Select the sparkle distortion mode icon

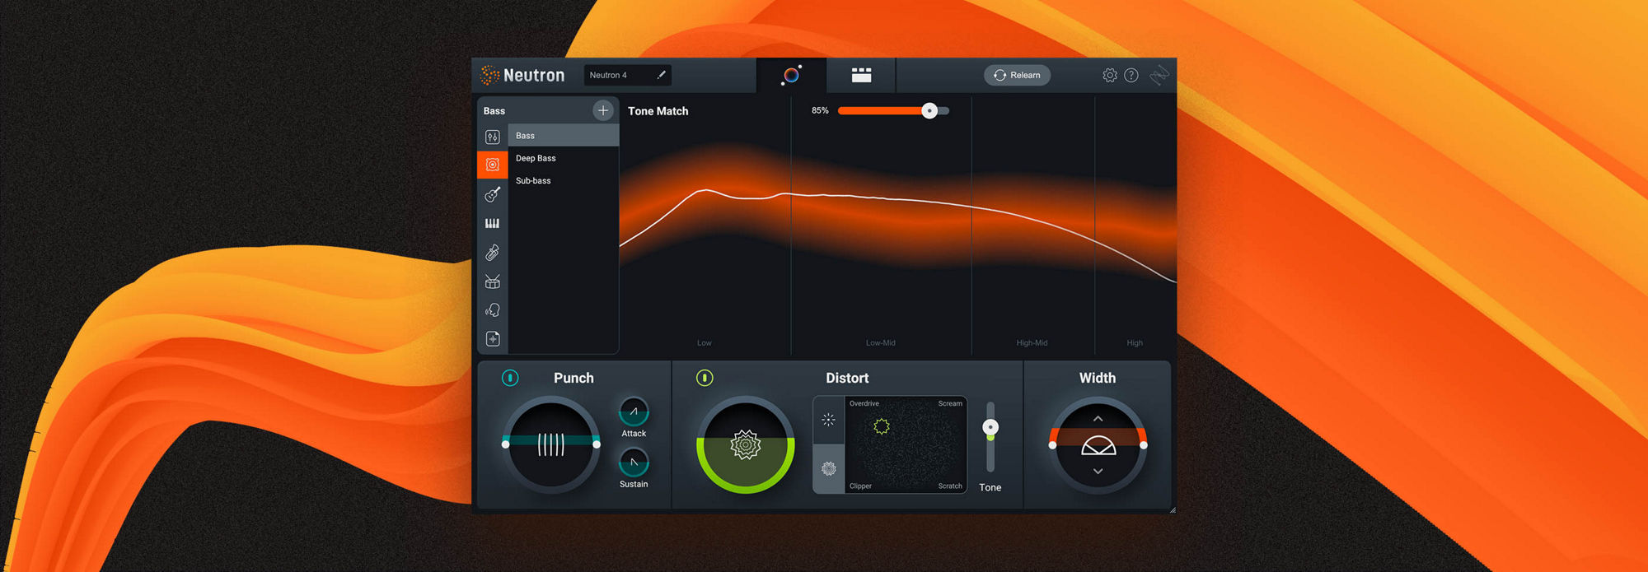pyautogui.click(x=829, y=420)
